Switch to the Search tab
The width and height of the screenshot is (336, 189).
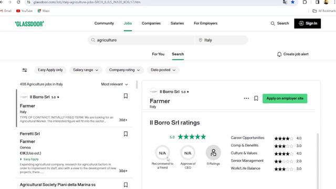click(x=178, y=54)
